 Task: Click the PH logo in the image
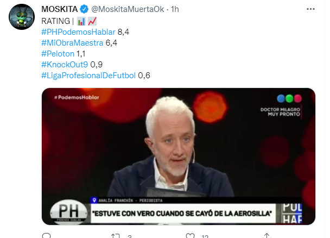click(68, 211)
